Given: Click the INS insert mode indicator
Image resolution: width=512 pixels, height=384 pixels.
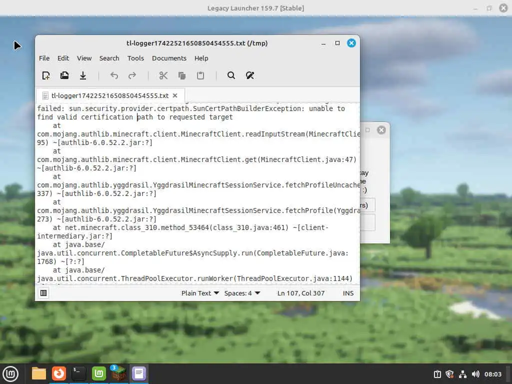Looking at the screenshot, I should point(348,293).
